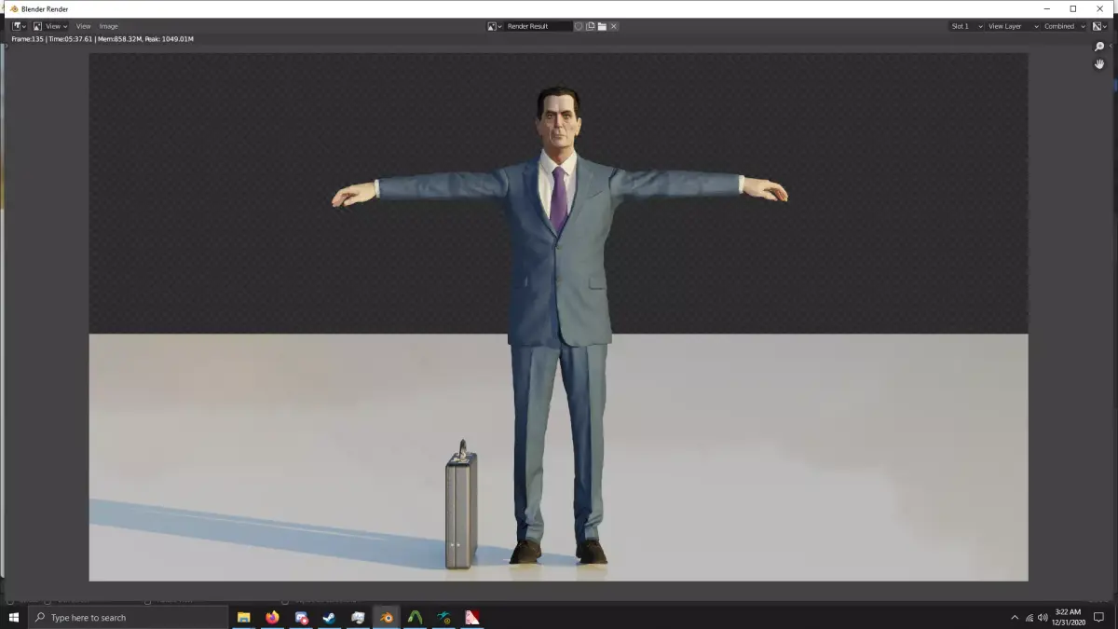The width and height of the screenshot is (1118, 629).
Task: Switch to Blender in the taskbar
Action: point(387,618)
